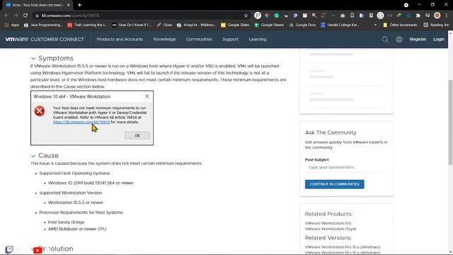Open the Learning menu

pos(258,40)
